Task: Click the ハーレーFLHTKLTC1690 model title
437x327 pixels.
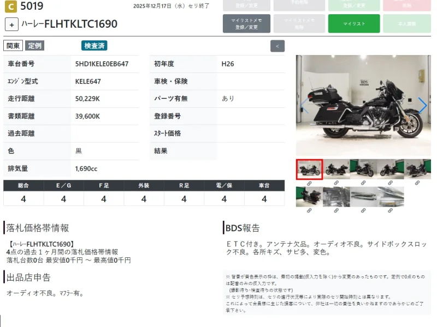Action: [69, 24]
